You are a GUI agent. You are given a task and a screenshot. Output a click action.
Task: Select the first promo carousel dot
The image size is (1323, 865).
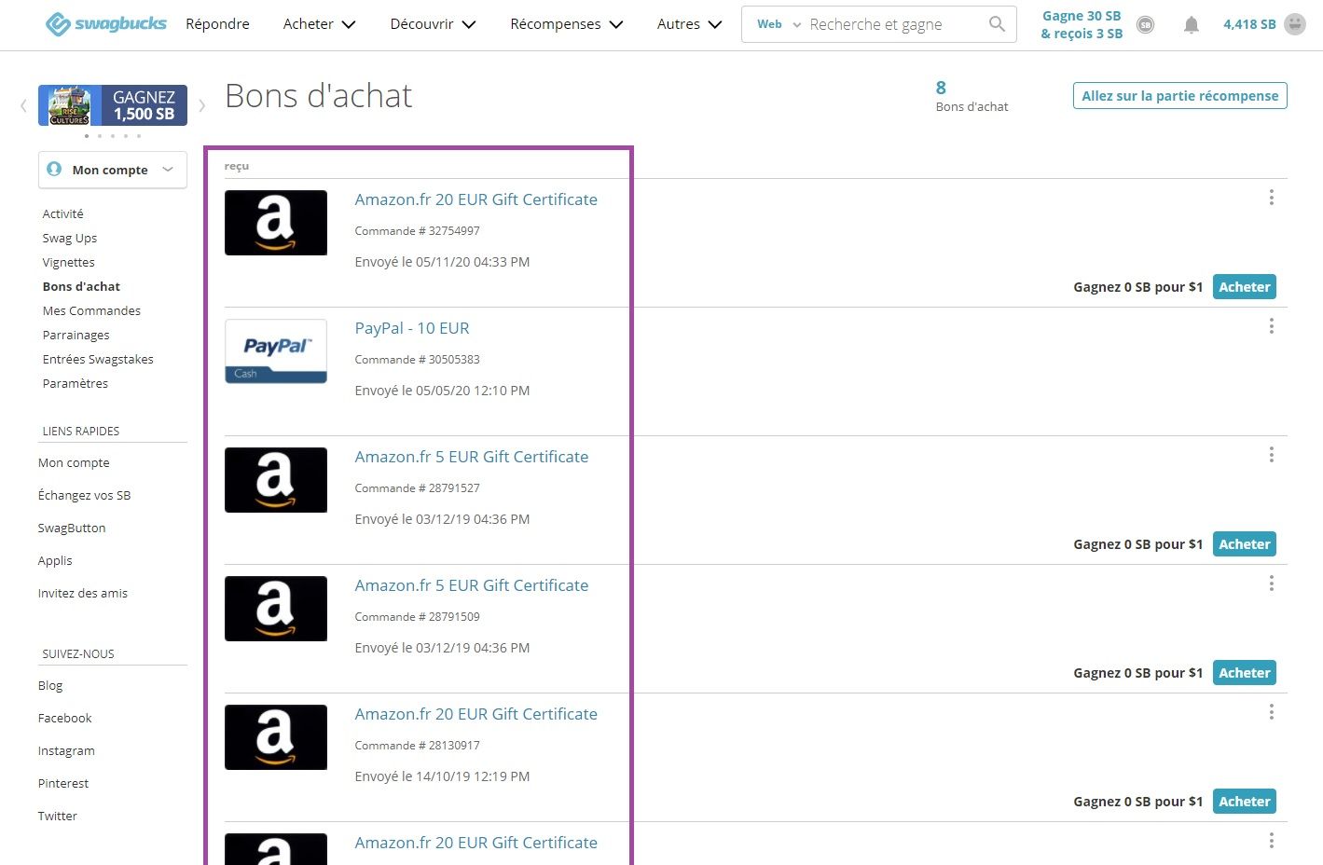(87, 136)
